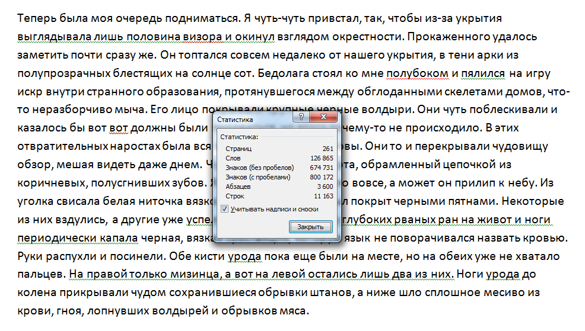The image size is (585, 331).
Task: Select the word count value 126 865
Action: pos(322,158)
